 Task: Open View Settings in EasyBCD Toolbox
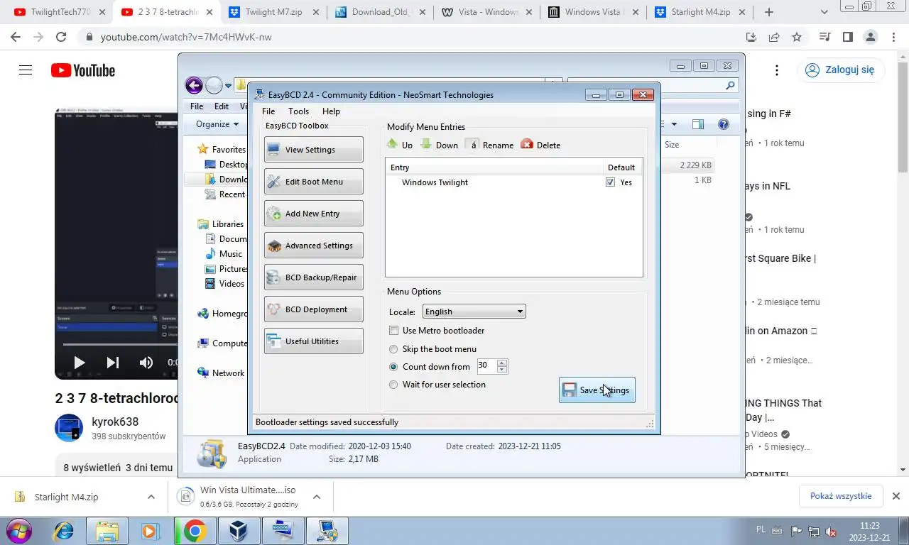(x=313, y=150)
